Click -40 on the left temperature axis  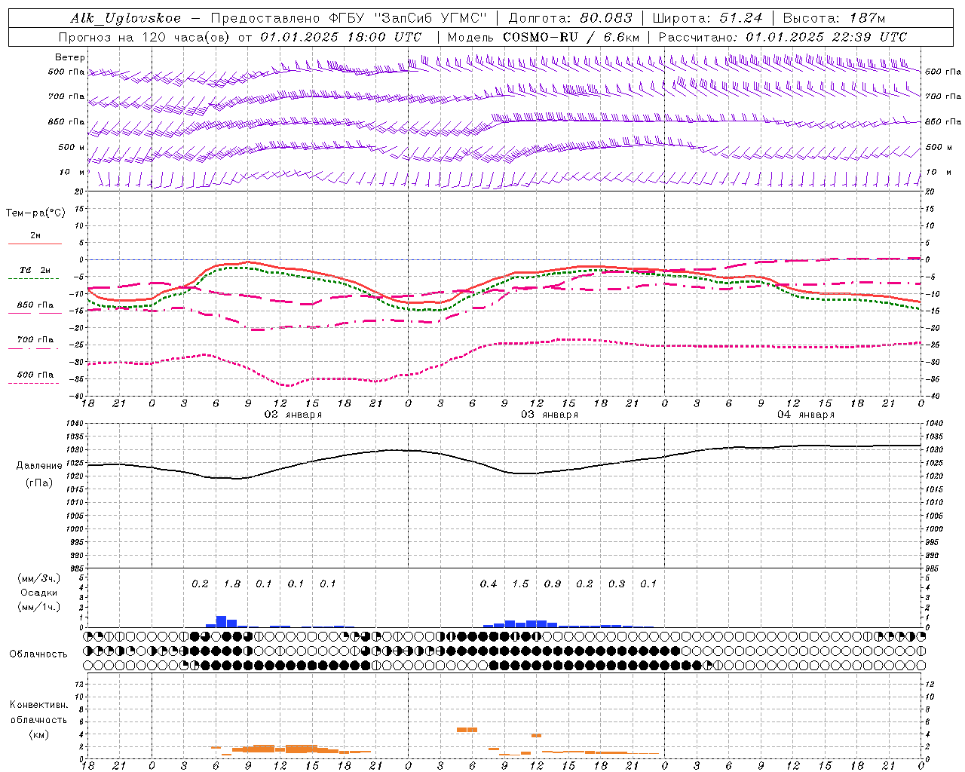tap(78, 397)
